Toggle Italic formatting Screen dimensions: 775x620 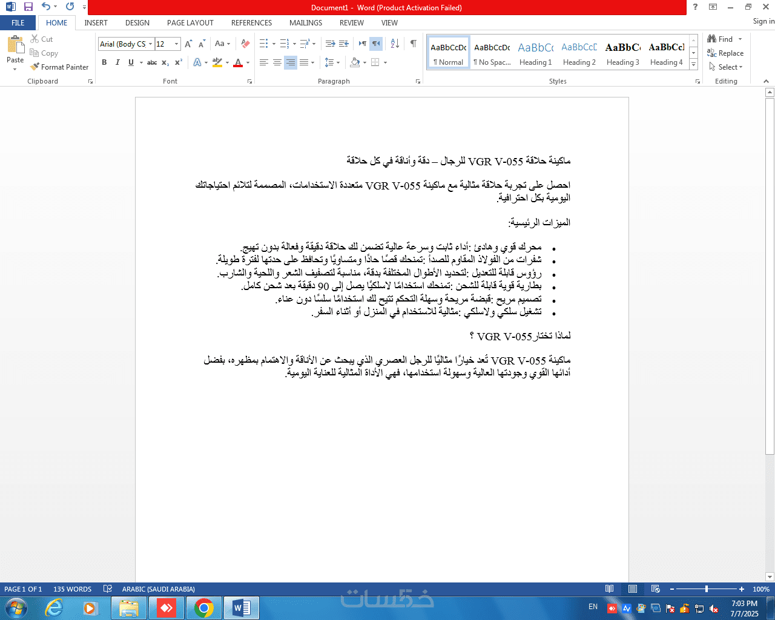[x=117, y=62]
